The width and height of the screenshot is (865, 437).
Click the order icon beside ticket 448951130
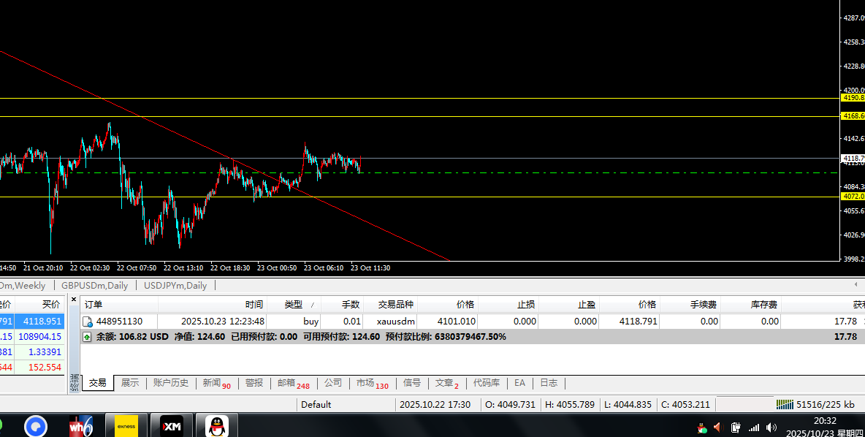88,322
